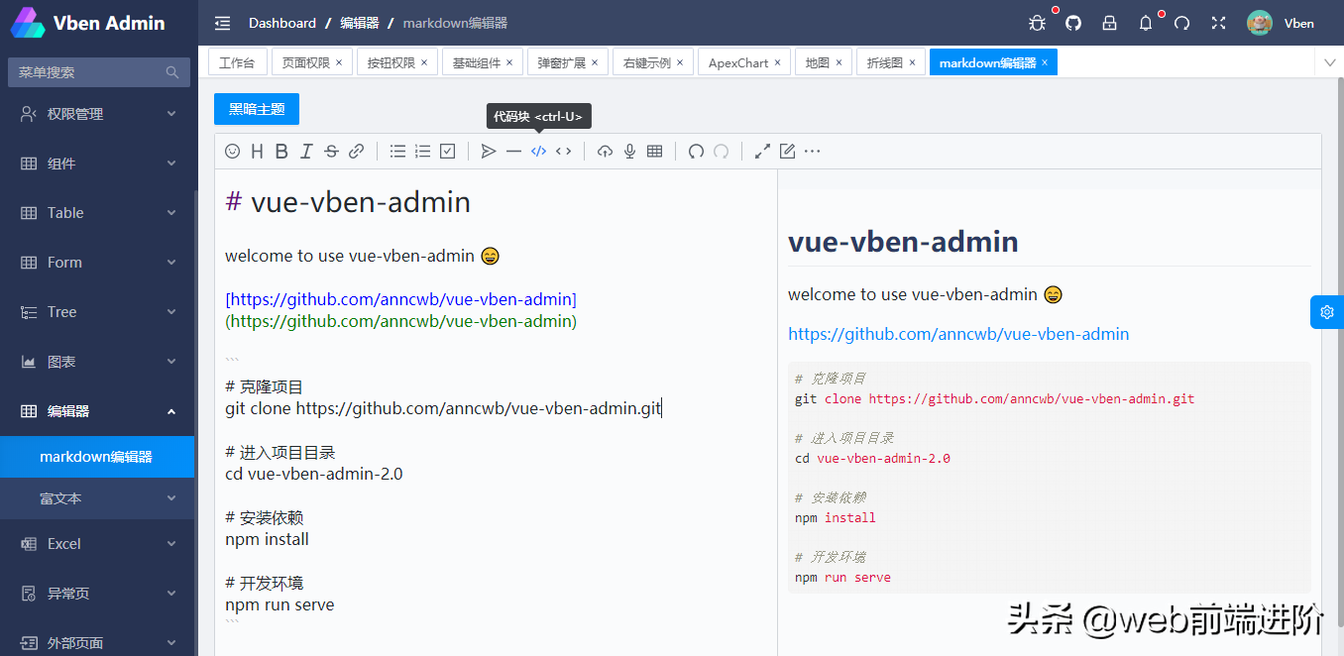Open notifications bell in header

coord(1146,23)
